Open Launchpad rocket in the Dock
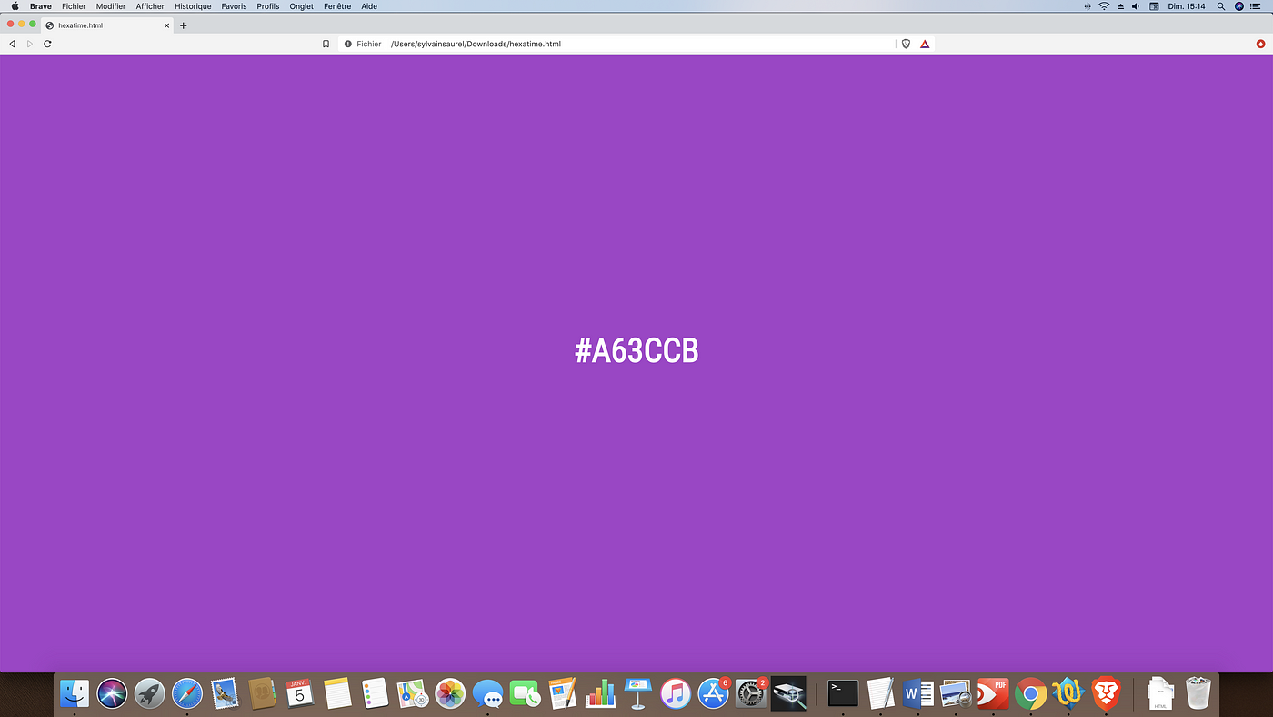This screenshot has width=1273, height=717. [x=150, y=694]
